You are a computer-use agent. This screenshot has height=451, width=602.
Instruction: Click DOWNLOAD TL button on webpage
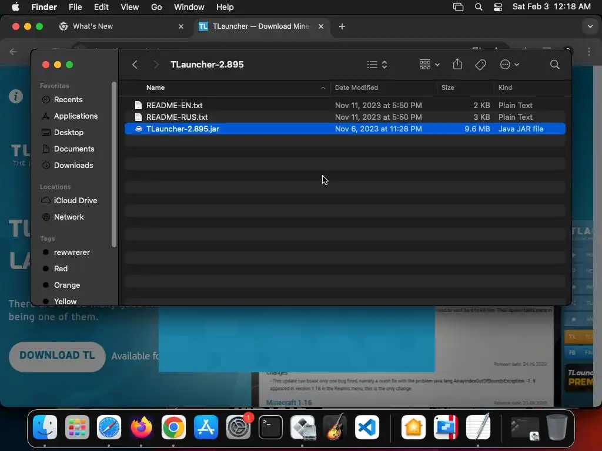pyautogui.click(x=57, y=356)
